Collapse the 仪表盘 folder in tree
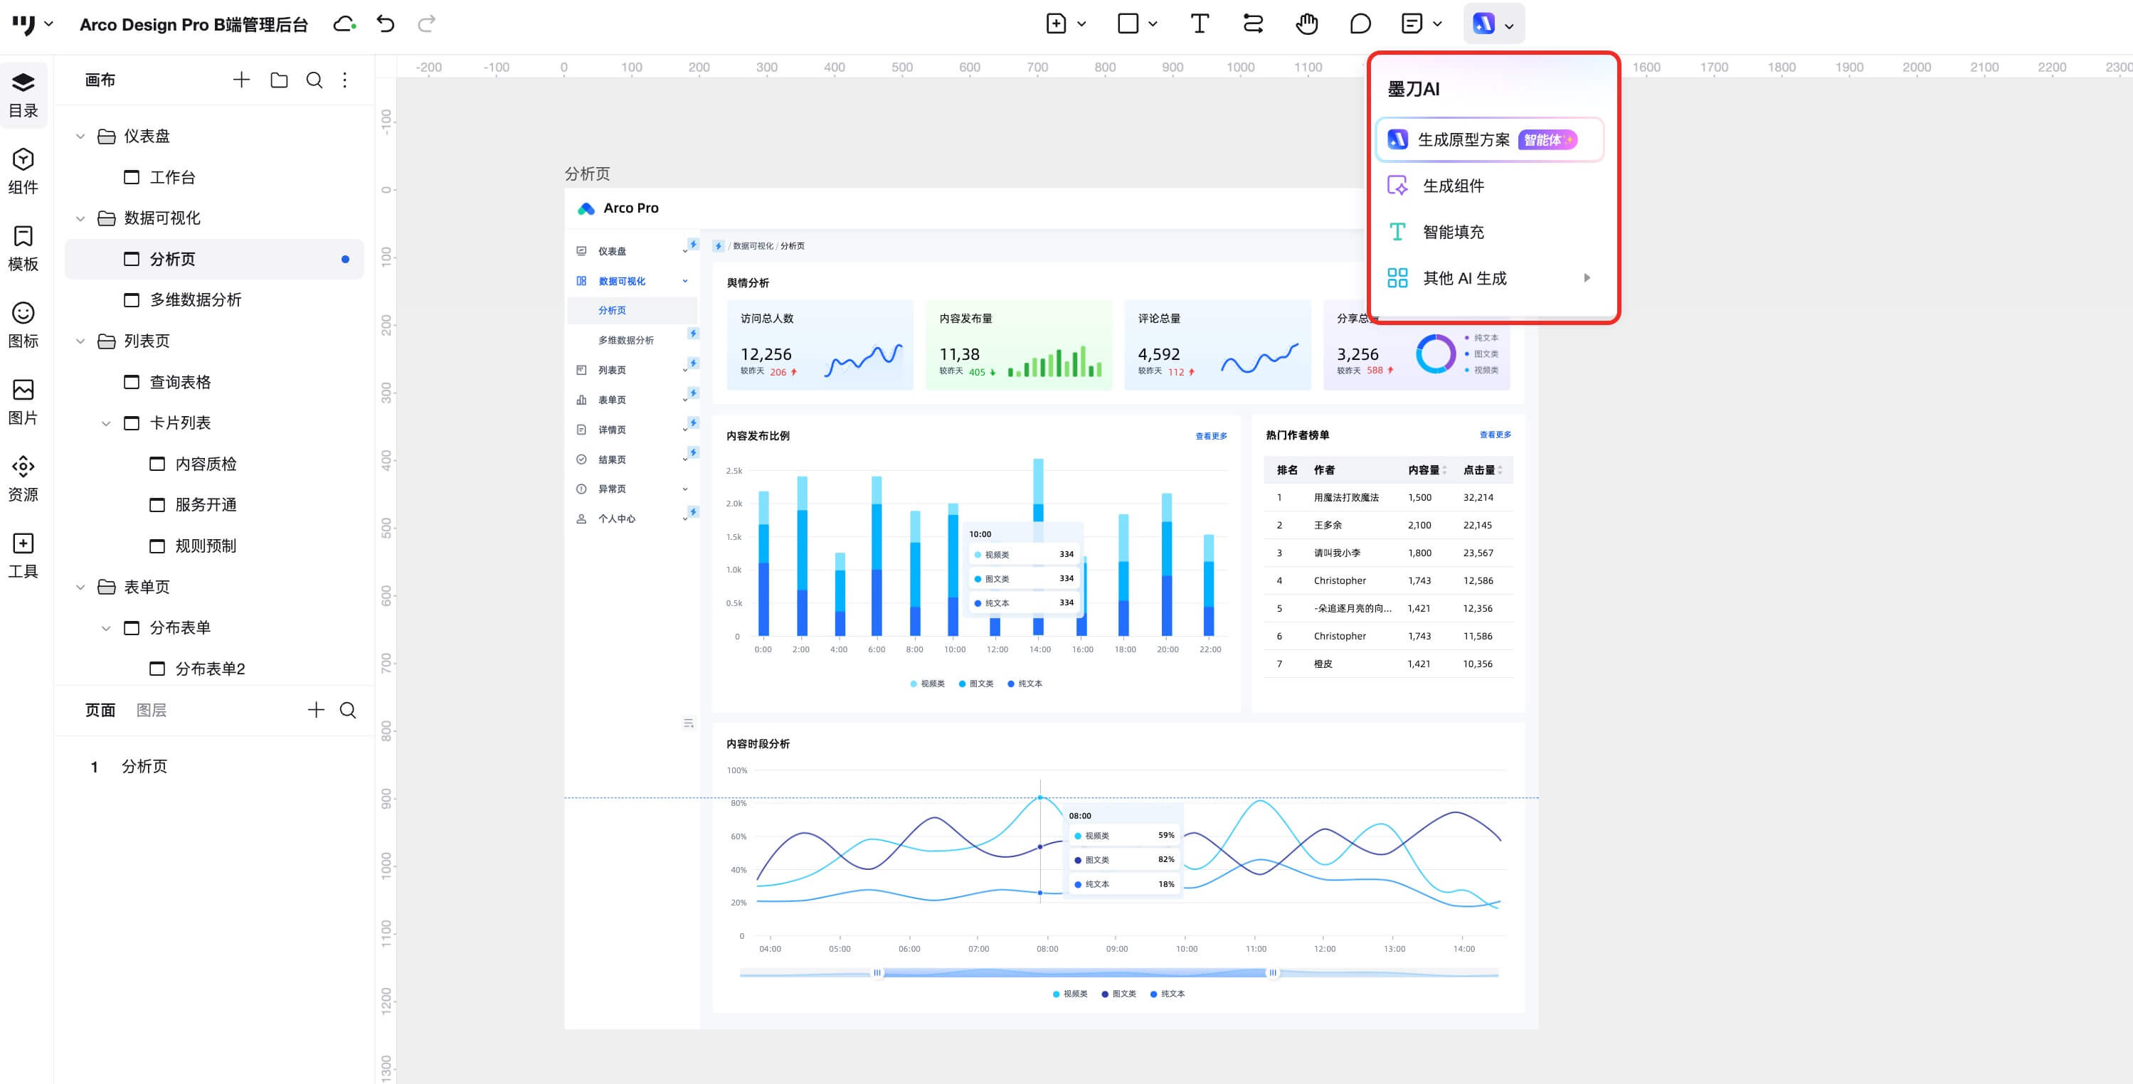 [80, 136]
